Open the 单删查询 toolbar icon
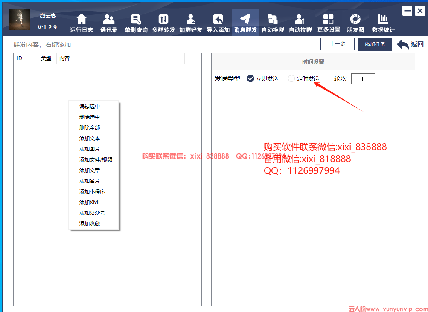The width and height of the screenshot is (428, 312). tap(136, 19)
